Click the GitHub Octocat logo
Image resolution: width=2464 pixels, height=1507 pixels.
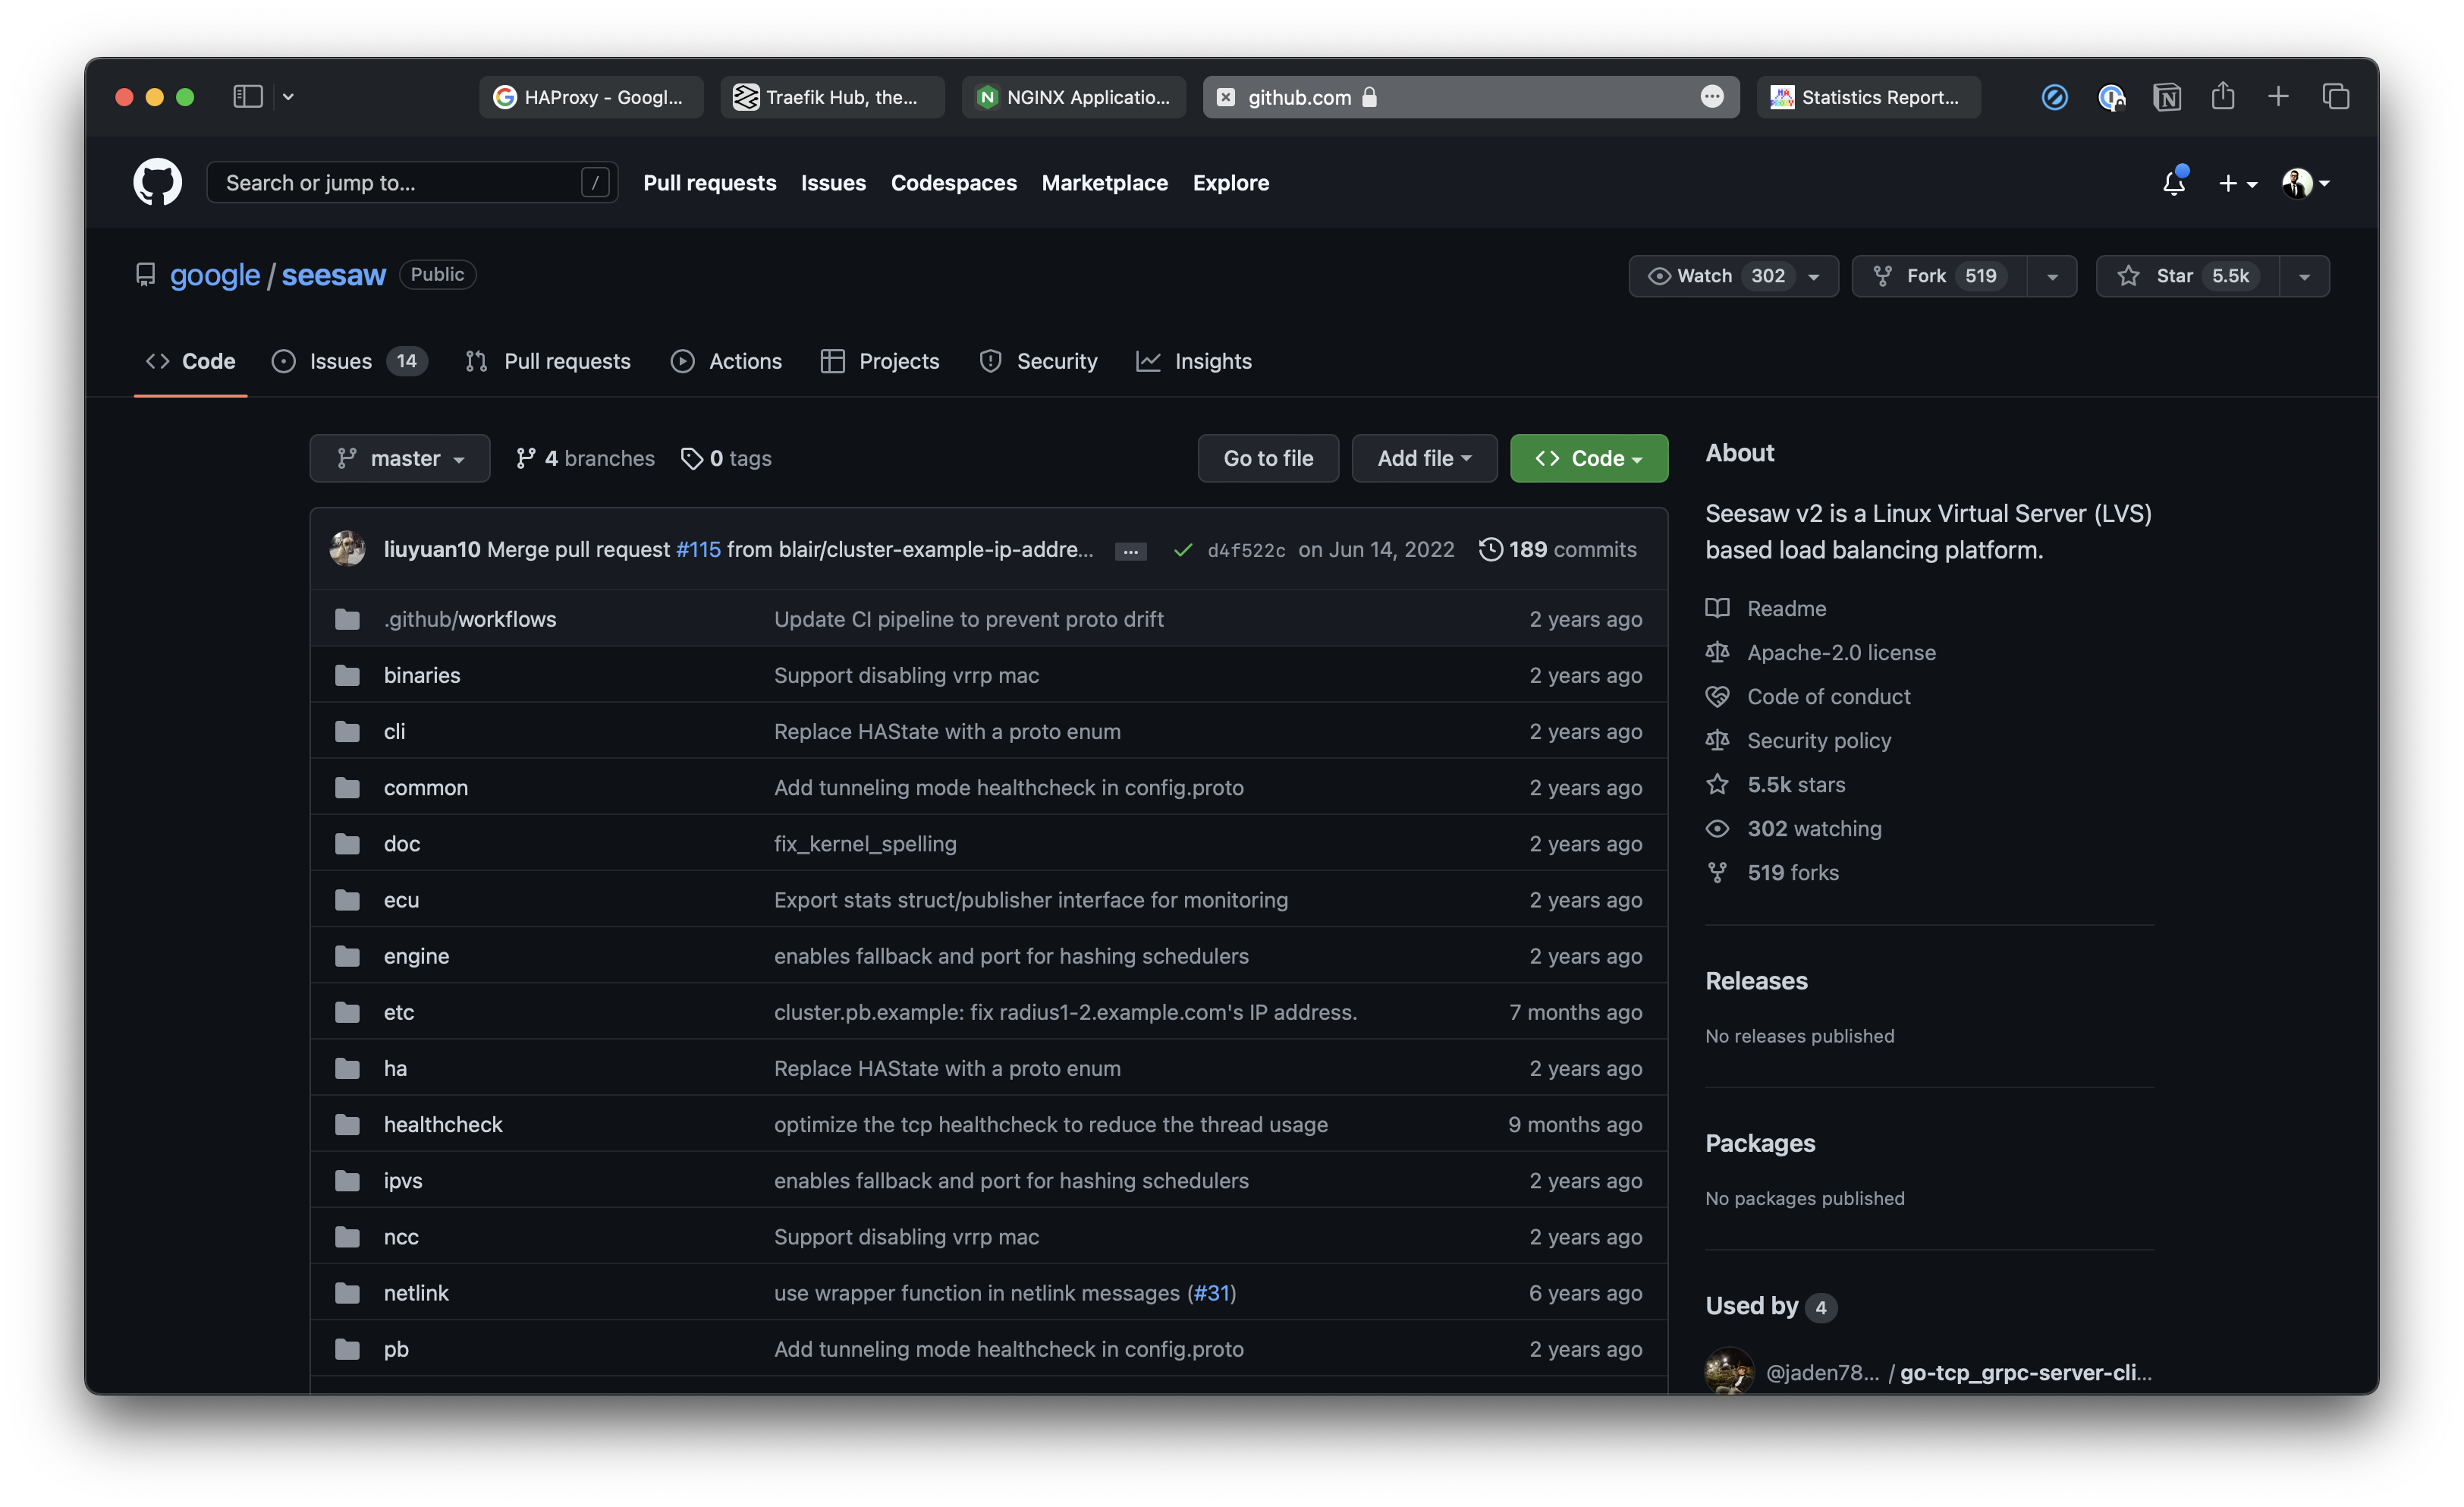click(157, 182)
